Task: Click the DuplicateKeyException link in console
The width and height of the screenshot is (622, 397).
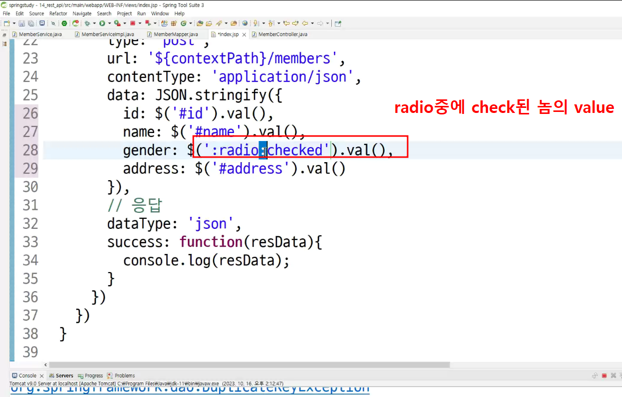Action: coord(190,389)
